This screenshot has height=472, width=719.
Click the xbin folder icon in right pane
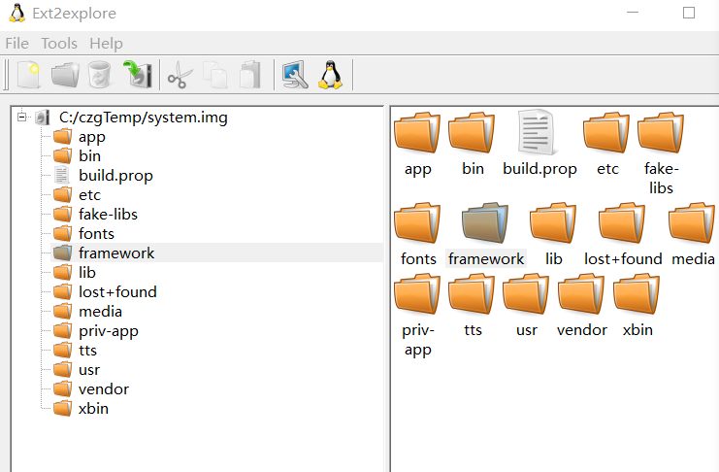637,294
